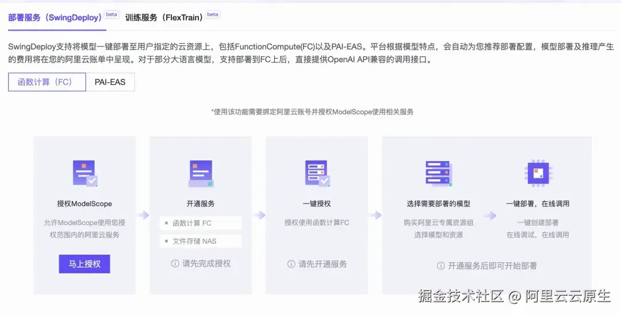
Task: Click the 开通服务后即可开始部署 notice text
Action: point(492,266)
